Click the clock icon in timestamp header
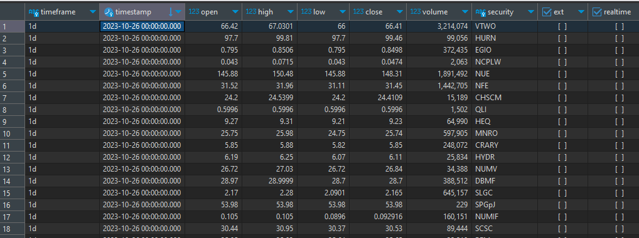Viewport: 639px width, 238px height. click(109, 12)
